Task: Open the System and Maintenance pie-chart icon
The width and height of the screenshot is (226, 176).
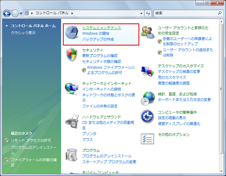Action: 72,32
